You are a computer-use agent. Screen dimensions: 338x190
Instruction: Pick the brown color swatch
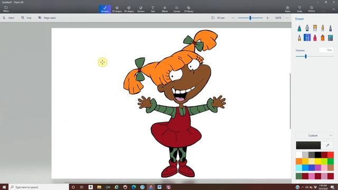pyautogui.click(x=331, y=167)
